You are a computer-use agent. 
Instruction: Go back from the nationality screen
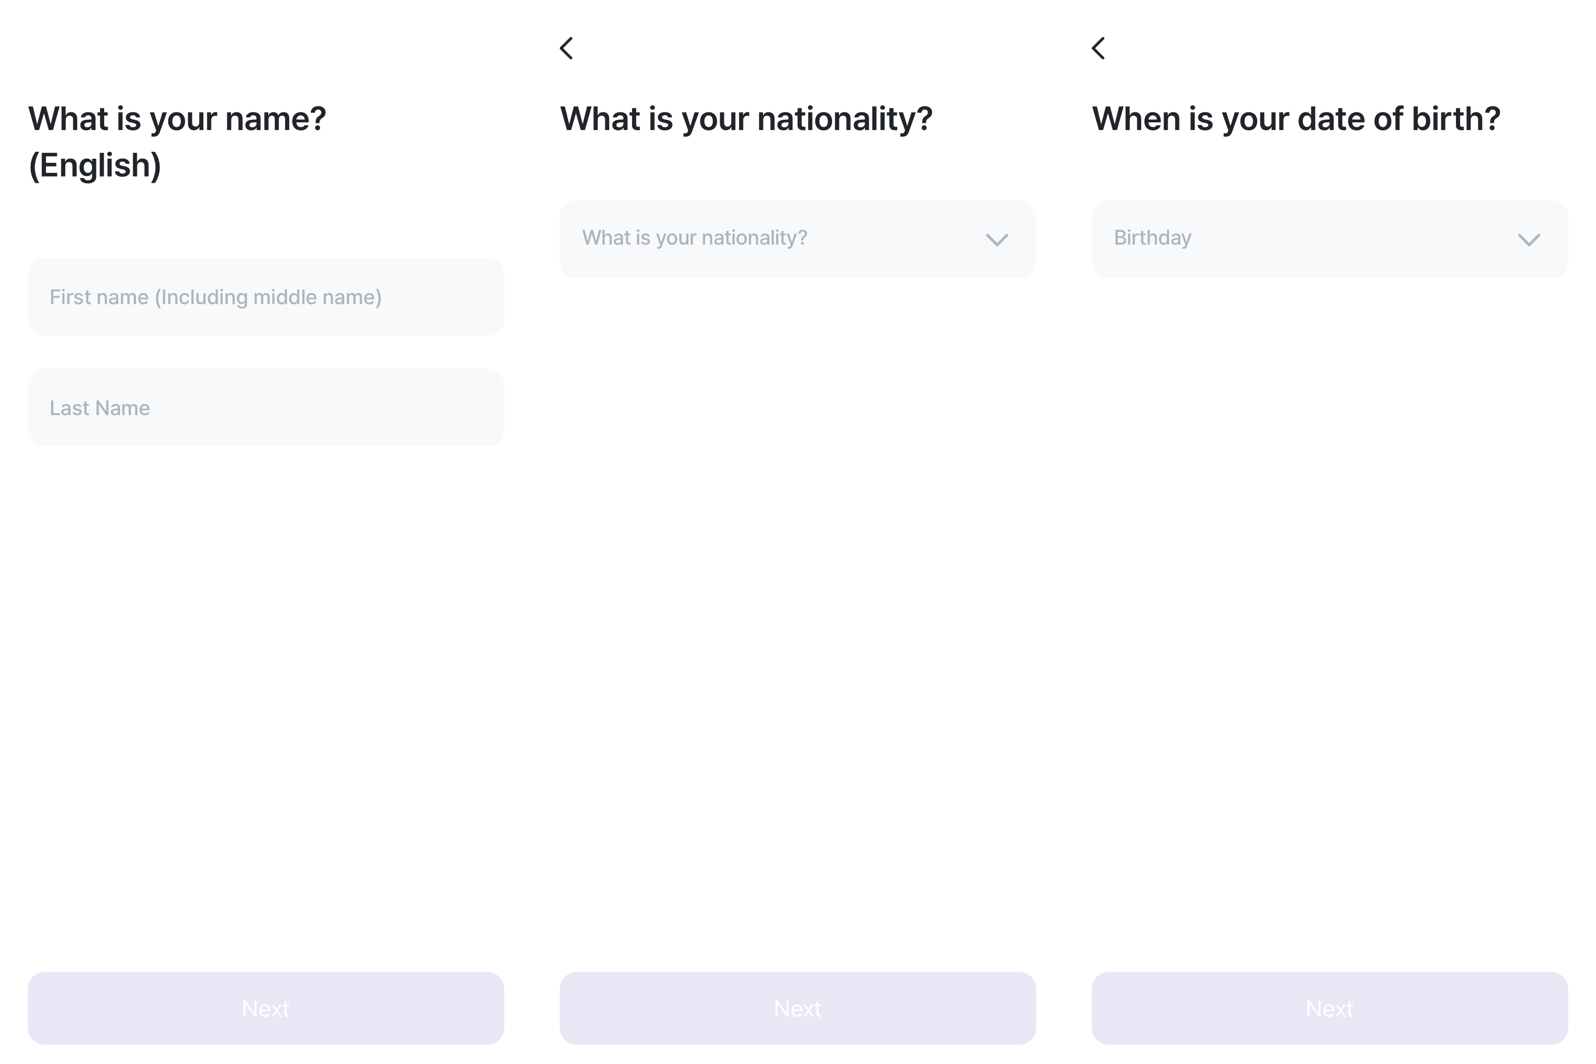click(567, 48)
